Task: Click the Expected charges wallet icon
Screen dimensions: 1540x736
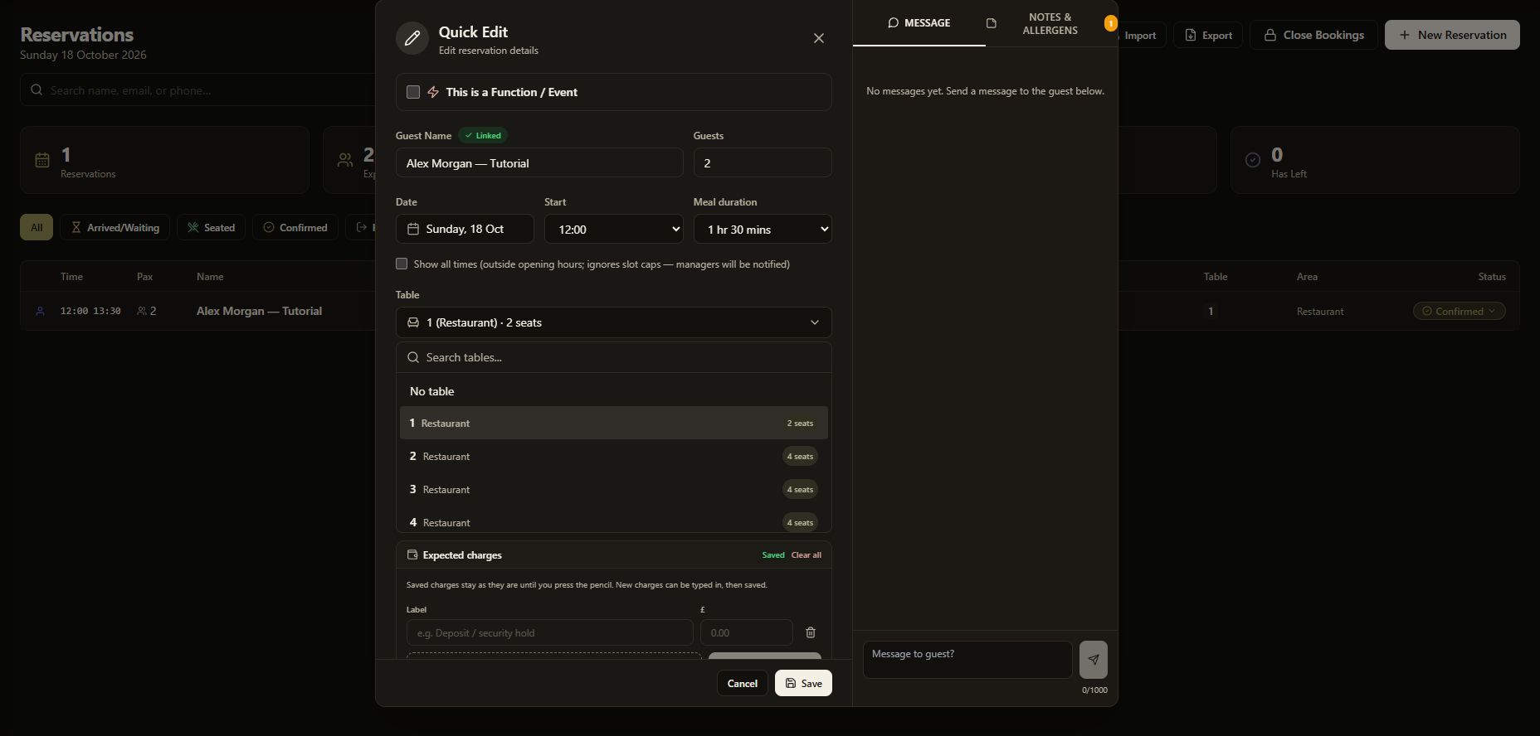Action: coord(412,554)
